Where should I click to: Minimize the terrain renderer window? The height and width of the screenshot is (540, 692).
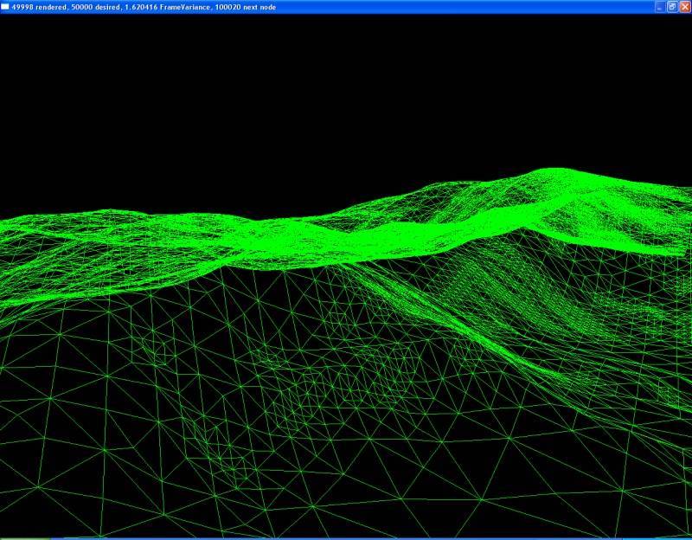(x=659, y=7)
